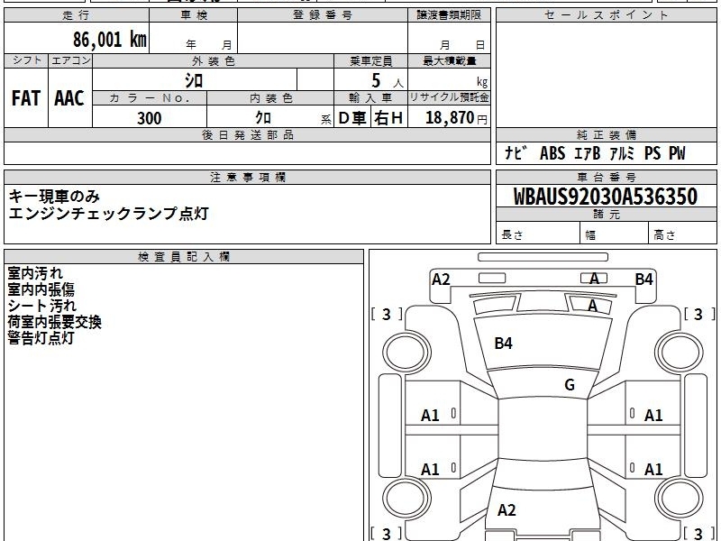Select the 後日発送部品 header
The width and height of the screenshot is (721, 541).
[x=247, y=134]
